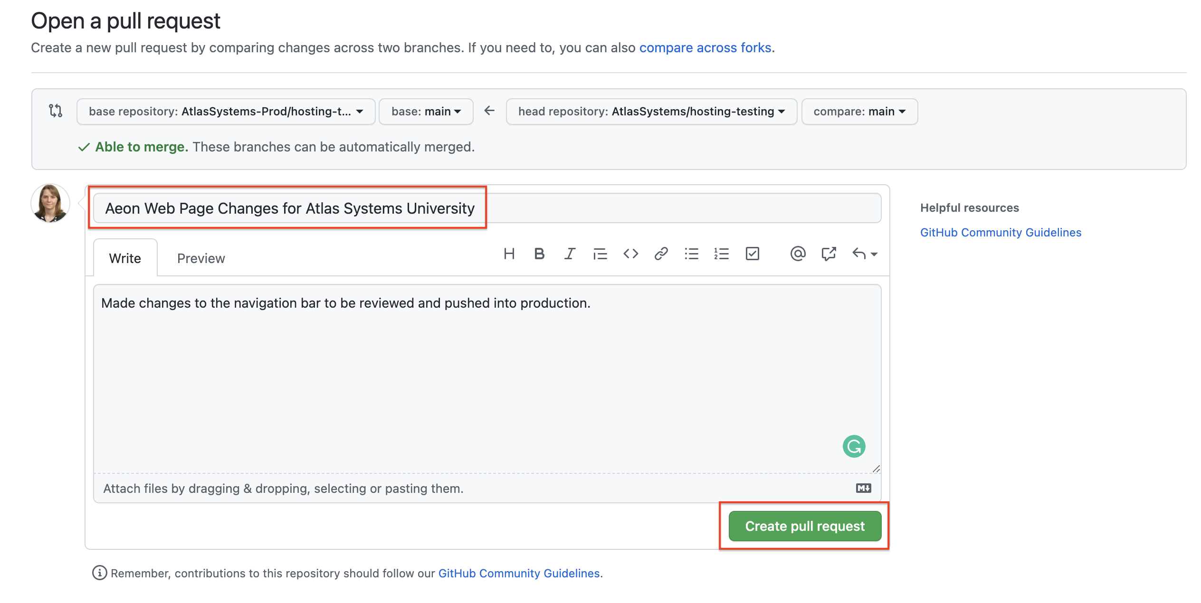Click the Create pull request button
The width and height of the screenshot is (1201, 603).
pos(805,526)
